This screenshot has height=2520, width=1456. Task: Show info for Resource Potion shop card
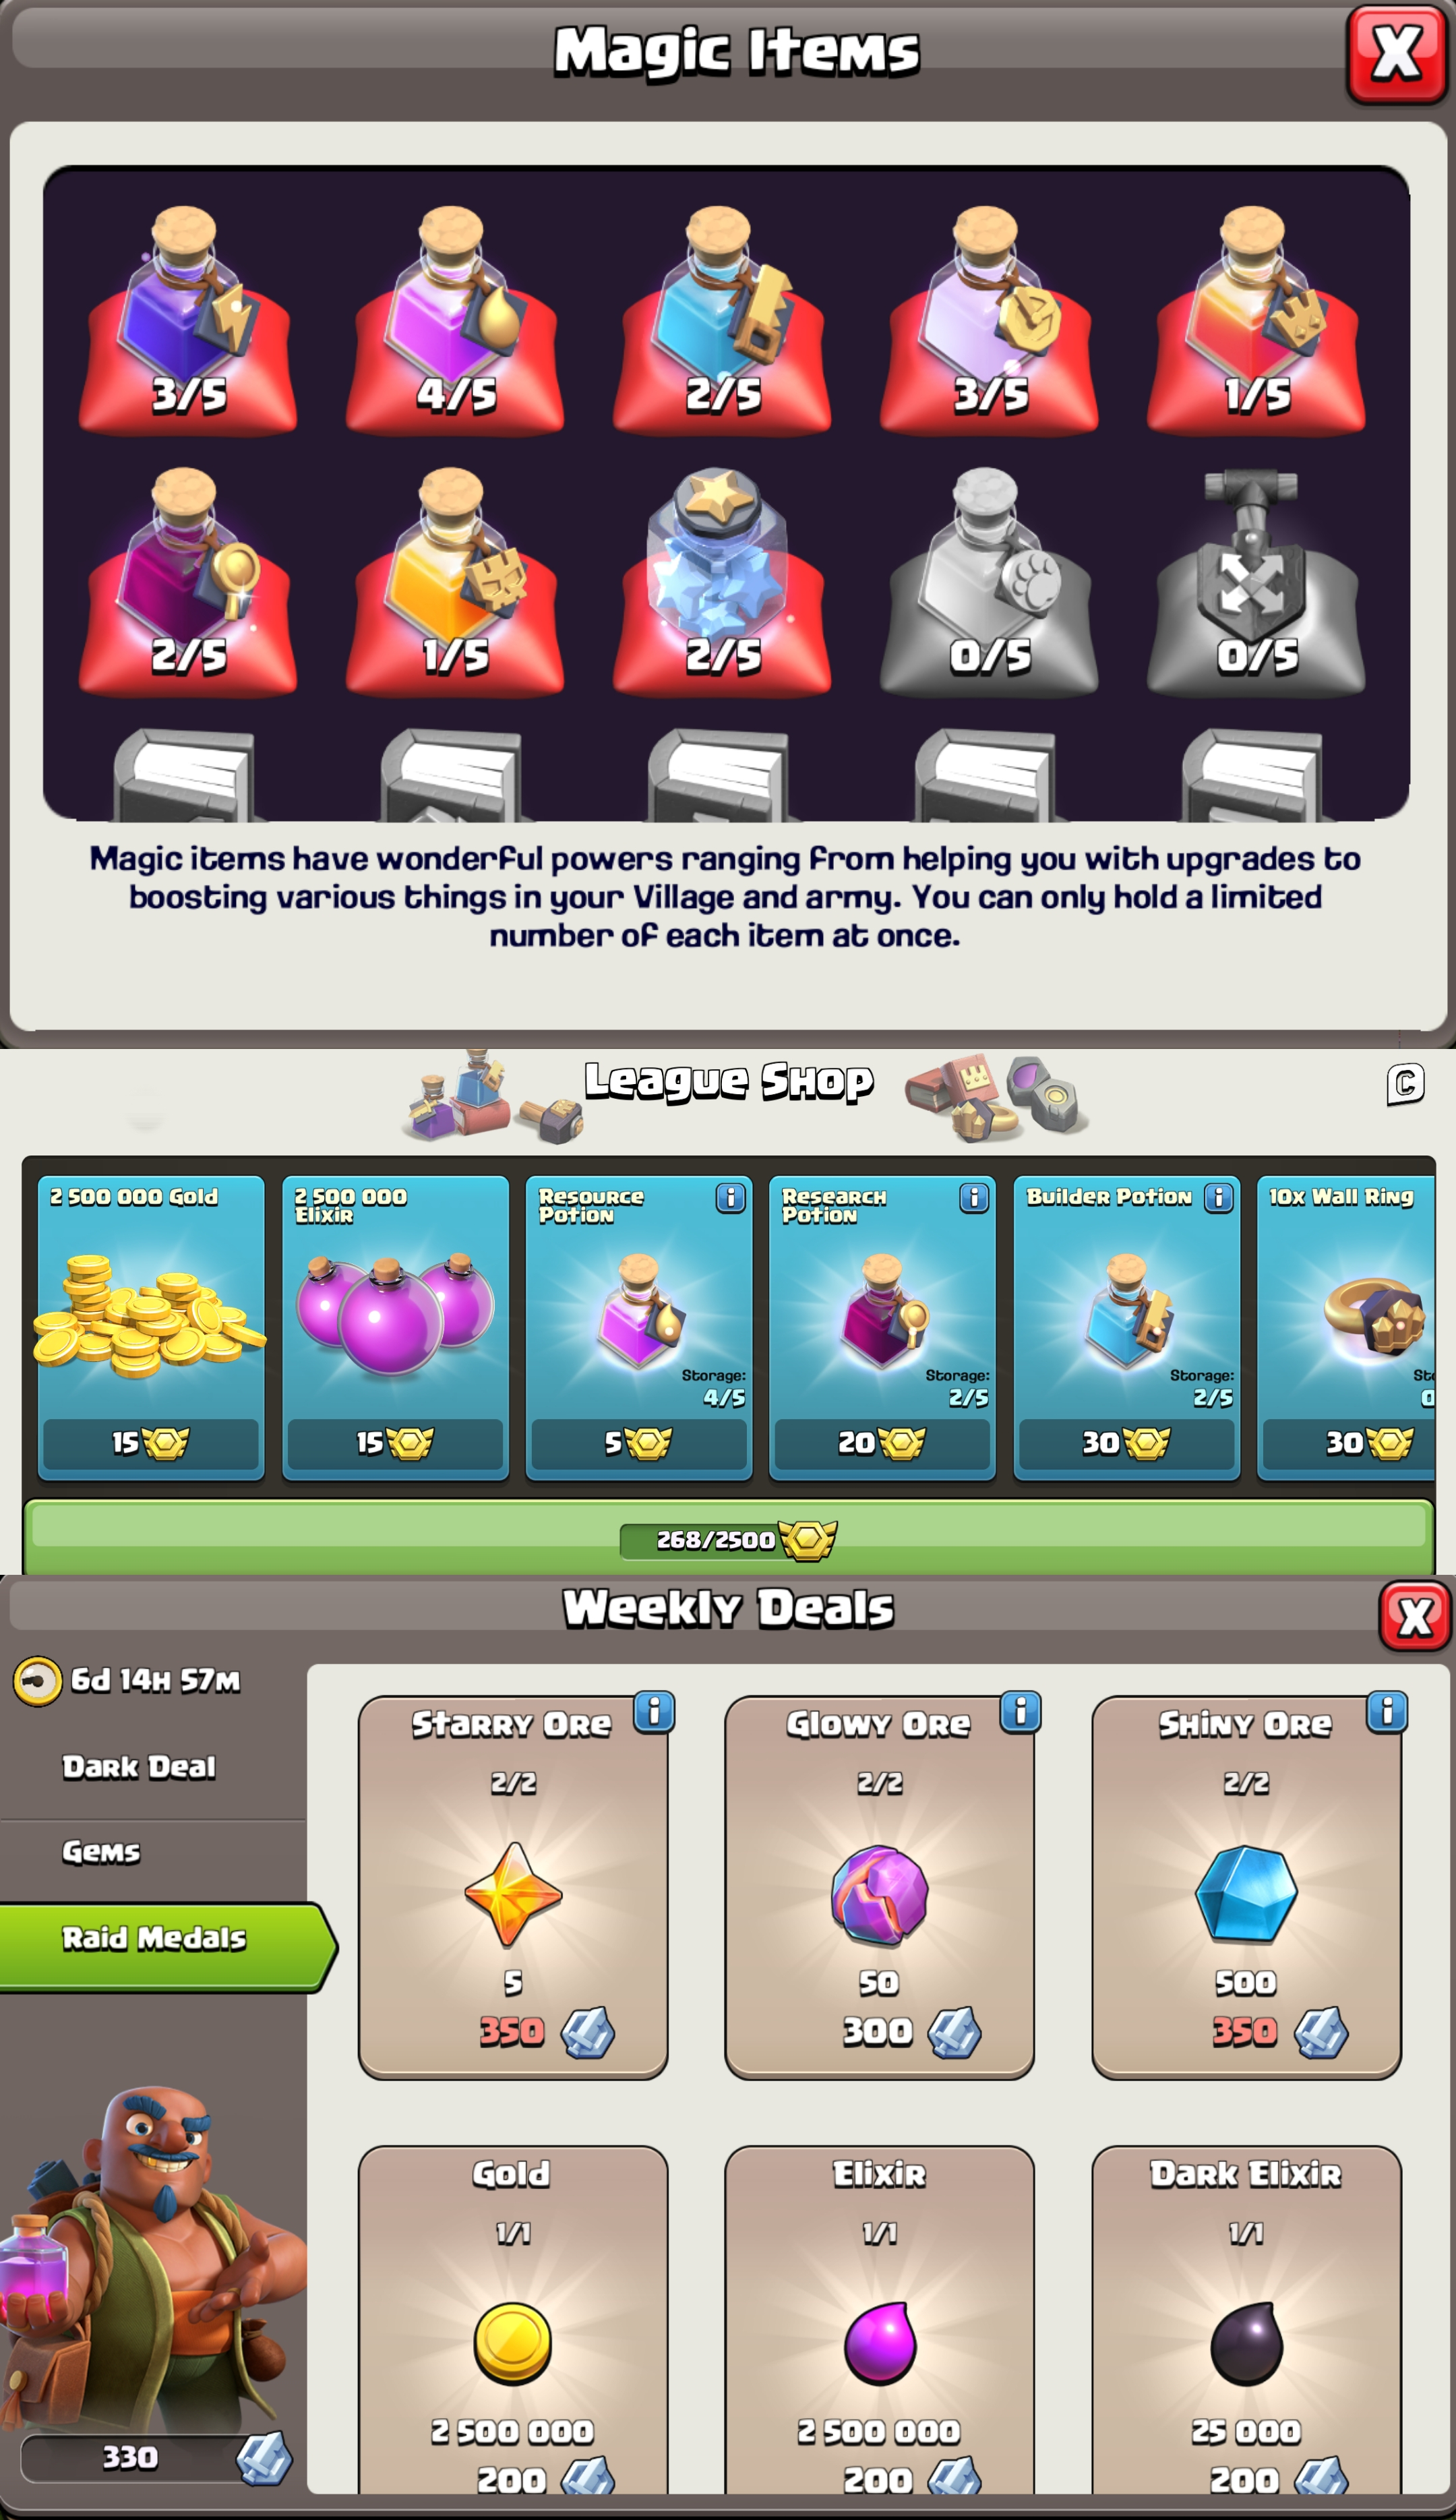coord(730,1197)
